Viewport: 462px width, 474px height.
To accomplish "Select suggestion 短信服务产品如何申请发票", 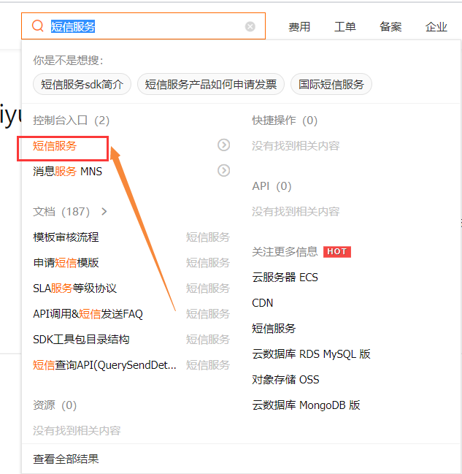I will coord(211,84).
